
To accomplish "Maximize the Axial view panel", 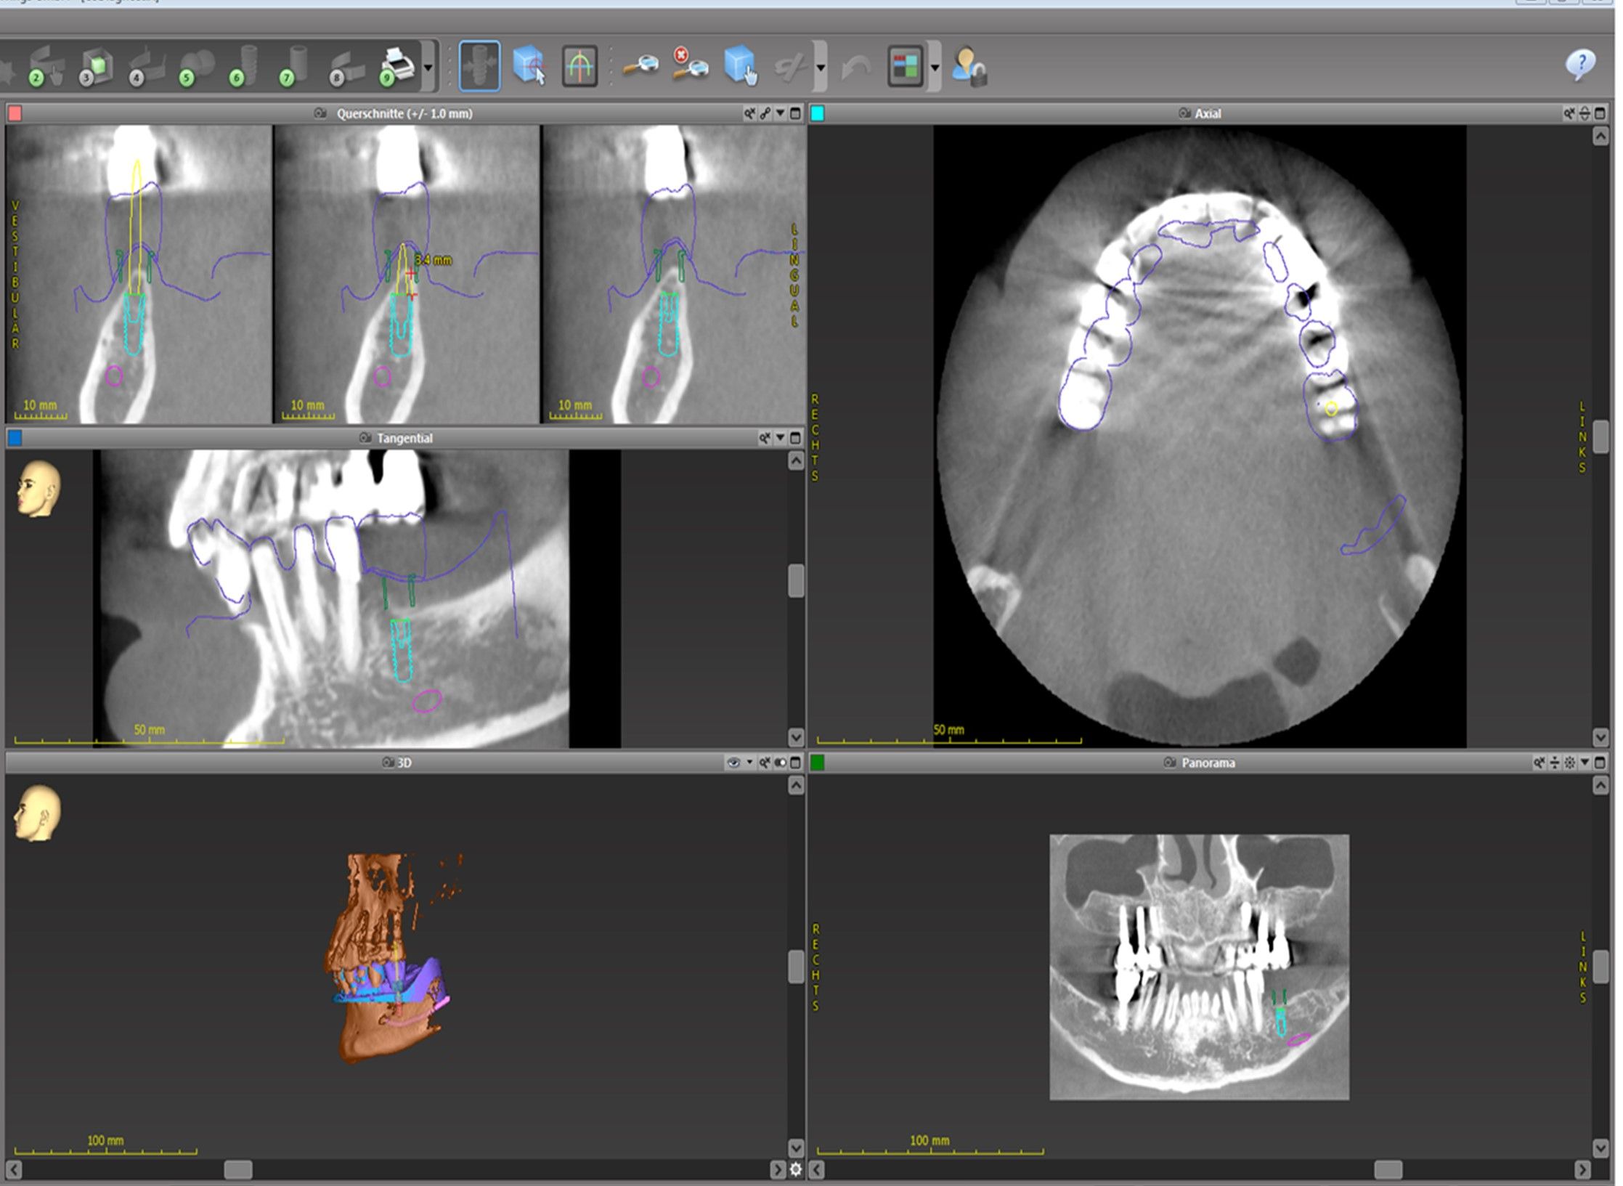I will (1600, 113).
